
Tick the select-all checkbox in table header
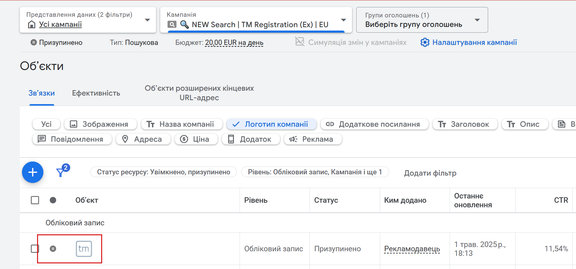pyautogui.click(x=35, y=200)
